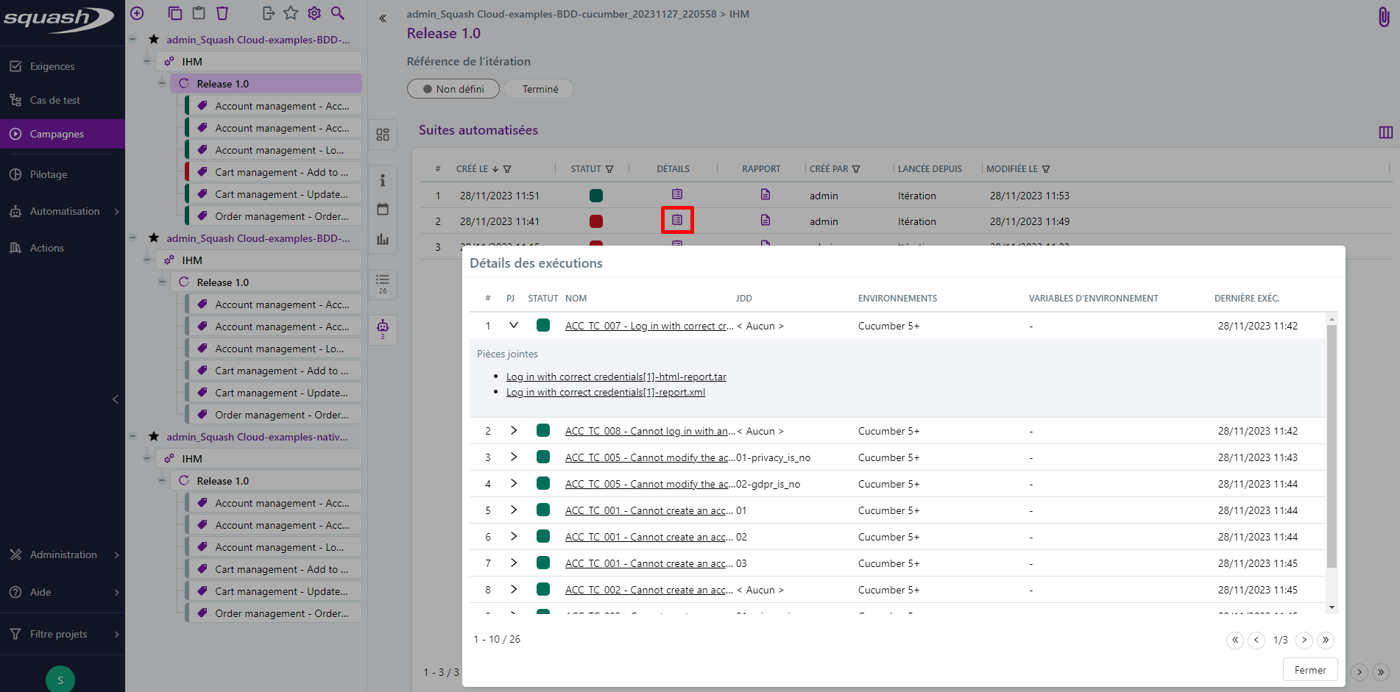Open the planning calendar tab icon
The image size is (1400, 692).
[x=383, y=210]
